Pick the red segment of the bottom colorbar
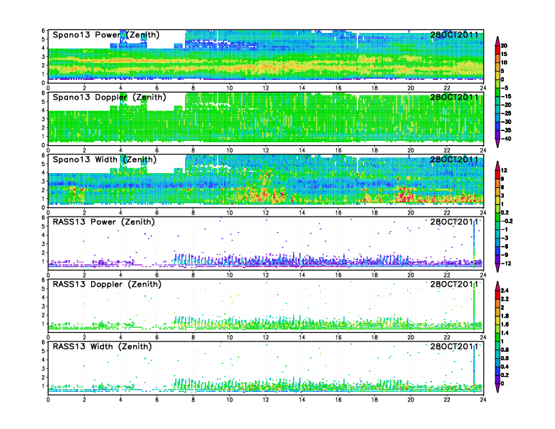 (x=498, y=294)
